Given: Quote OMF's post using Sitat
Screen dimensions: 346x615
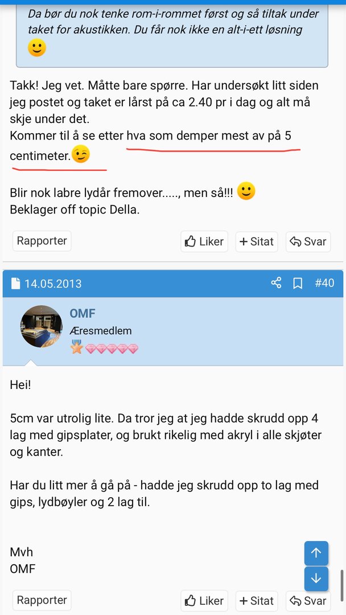Looking at the screenshot, I should click(257, 601).
